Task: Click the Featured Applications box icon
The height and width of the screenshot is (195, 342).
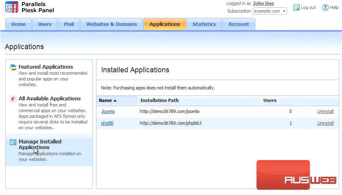Action: 13,67
